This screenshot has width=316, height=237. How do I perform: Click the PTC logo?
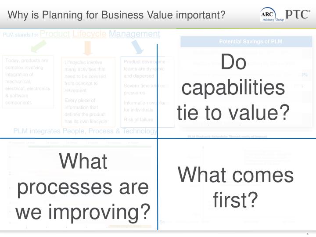(x=298, y=14)
